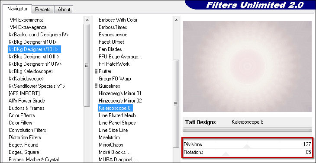Viewport: 316px width, 163px height.
Task: Select the Color Effects category
Action: (x=22, y=115)
